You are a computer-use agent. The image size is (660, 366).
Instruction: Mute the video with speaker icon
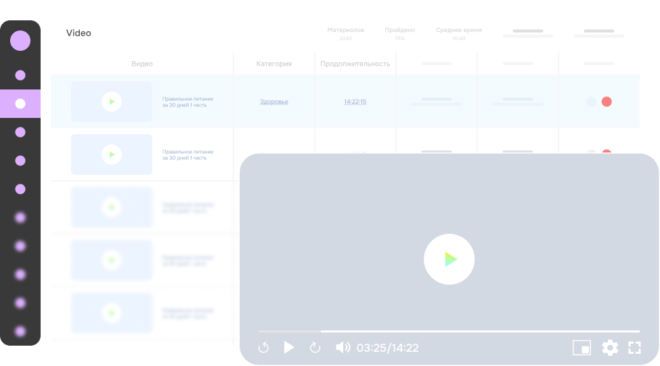click(x=343, y=348)
